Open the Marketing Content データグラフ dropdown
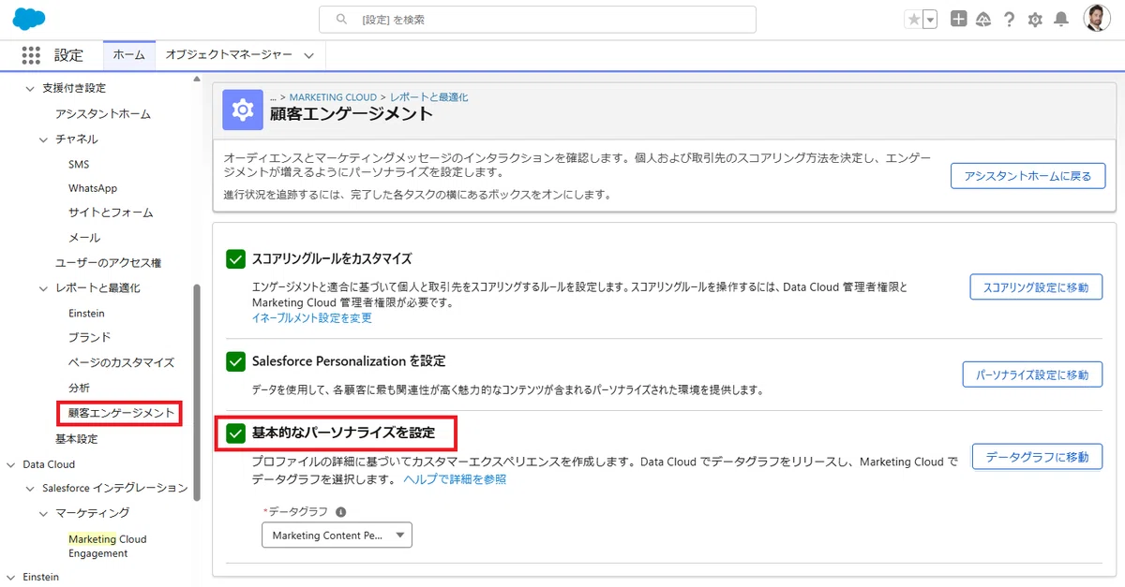Screen dimensions: 1125x587 click(337, 535)
